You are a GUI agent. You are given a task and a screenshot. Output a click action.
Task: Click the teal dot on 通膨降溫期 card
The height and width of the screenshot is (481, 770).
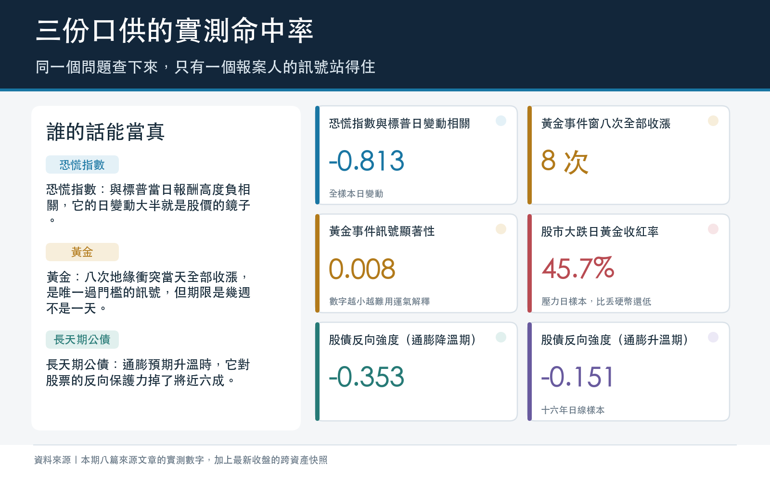click(x=501, y=337)
